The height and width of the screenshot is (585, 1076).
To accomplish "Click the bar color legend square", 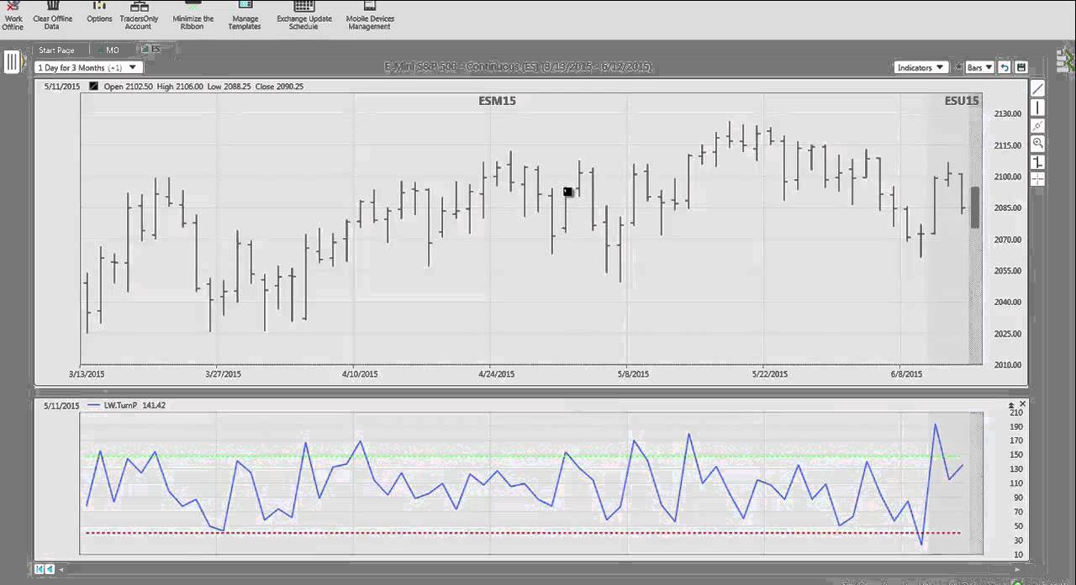I will pos(93,86).
